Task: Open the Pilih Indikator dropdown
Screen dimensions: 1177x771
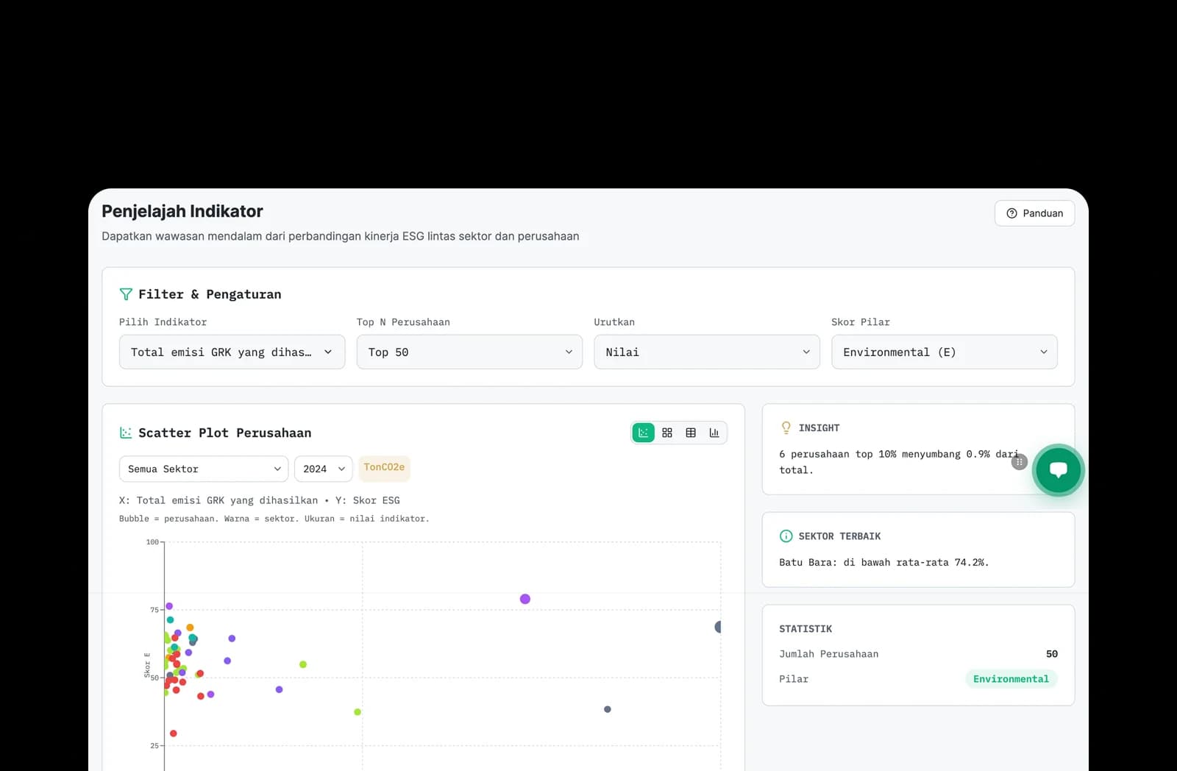Action: (x=232, y=352)
